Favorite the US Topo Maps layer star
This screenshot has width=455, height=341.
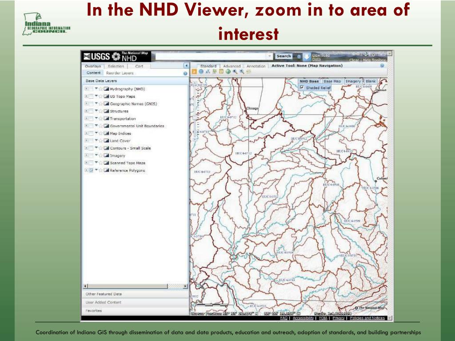point(101,96)
